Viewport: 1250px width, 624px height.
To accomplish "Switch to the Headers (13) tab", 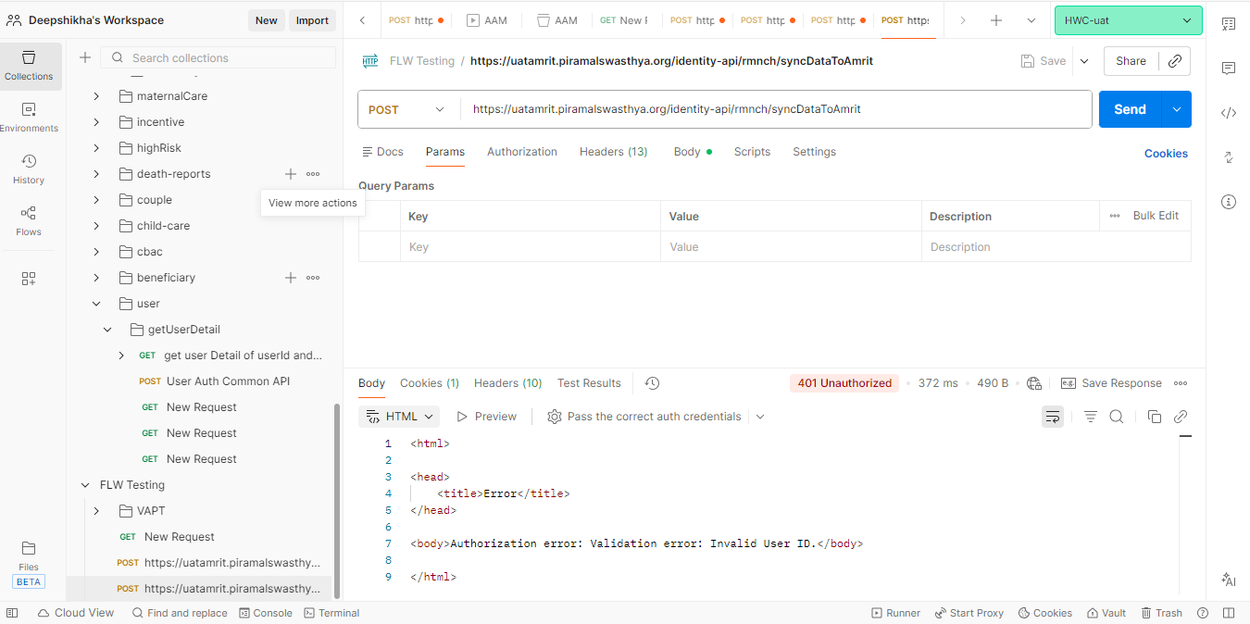I will 613,152.
